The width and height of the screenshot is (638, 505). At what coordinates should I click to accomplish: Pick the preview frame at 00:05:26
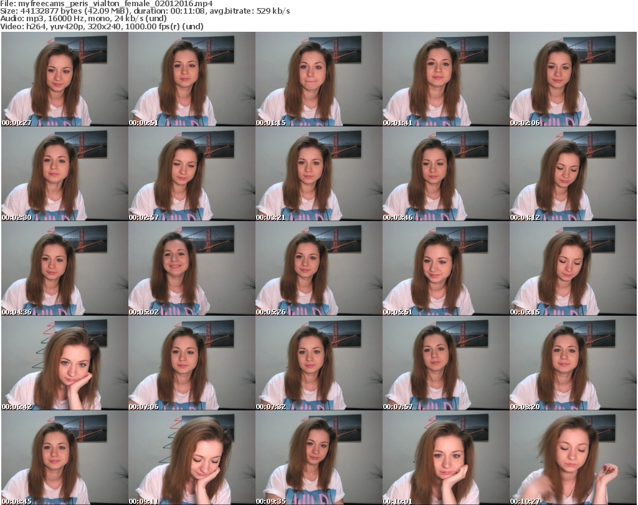pos(318,268)
